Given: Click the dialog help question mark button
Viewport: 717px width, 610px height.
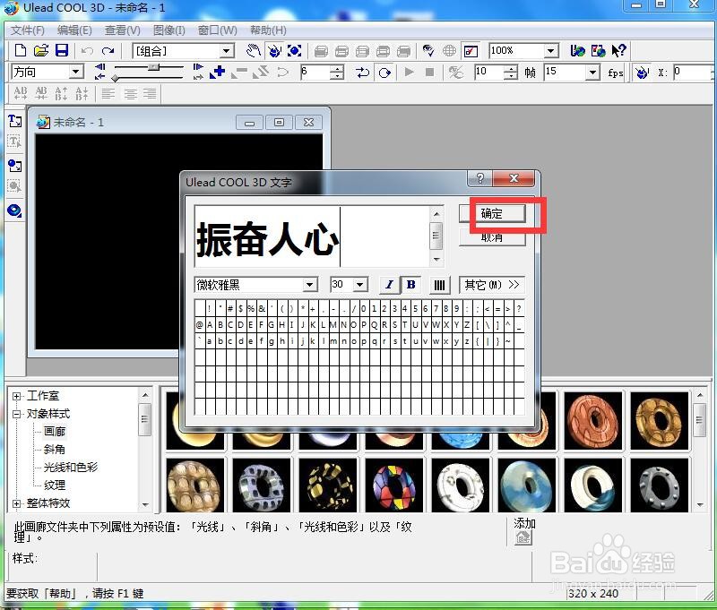Looking at the screenshot, I should coord(479,178).
